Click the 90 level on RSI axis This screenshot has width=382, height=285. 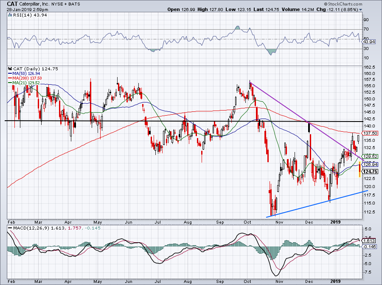[366, 20]
